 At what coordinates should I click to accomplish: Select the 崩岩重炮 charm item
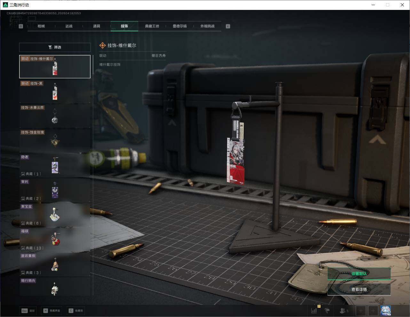click(x=55, y=264)
